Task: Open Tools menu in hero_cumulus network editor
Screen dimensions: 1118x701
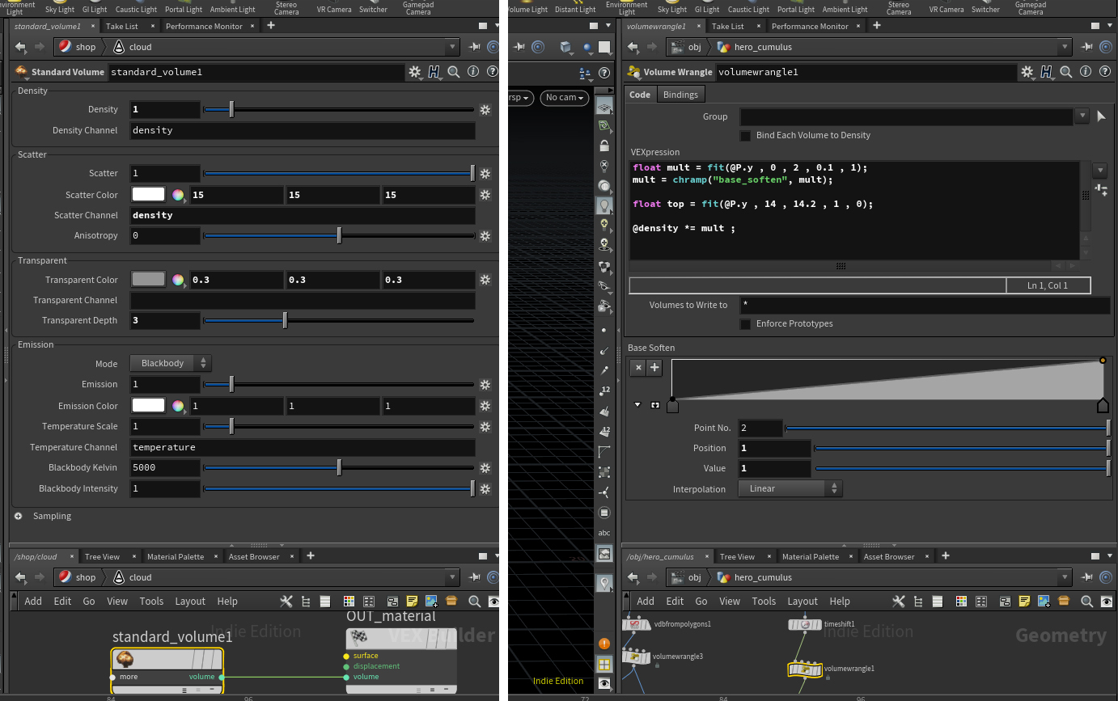Action: click(x=764, y=601)
